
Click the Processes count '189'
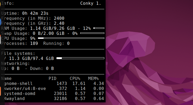tap(34, 44)
